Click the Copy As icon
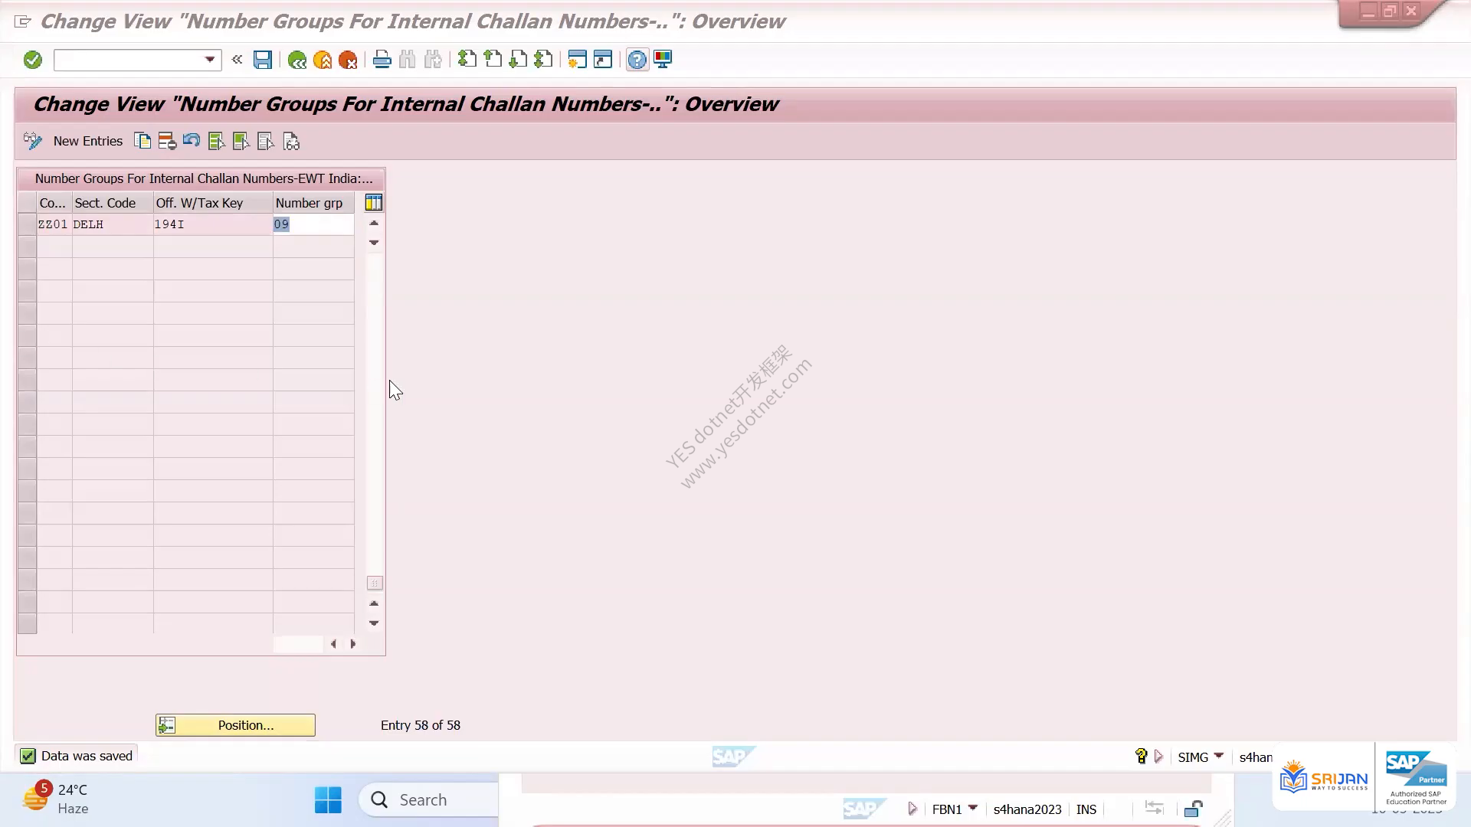Viewport: 1471px width, 827px height. 143,141
